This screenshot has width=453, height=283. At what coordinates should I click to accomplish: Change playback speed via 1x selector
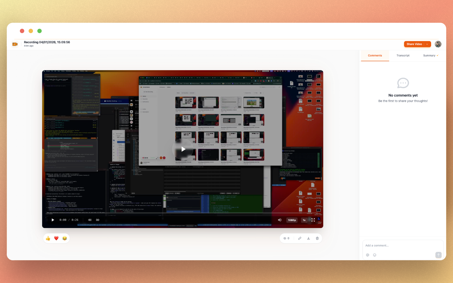click(304, 220)
